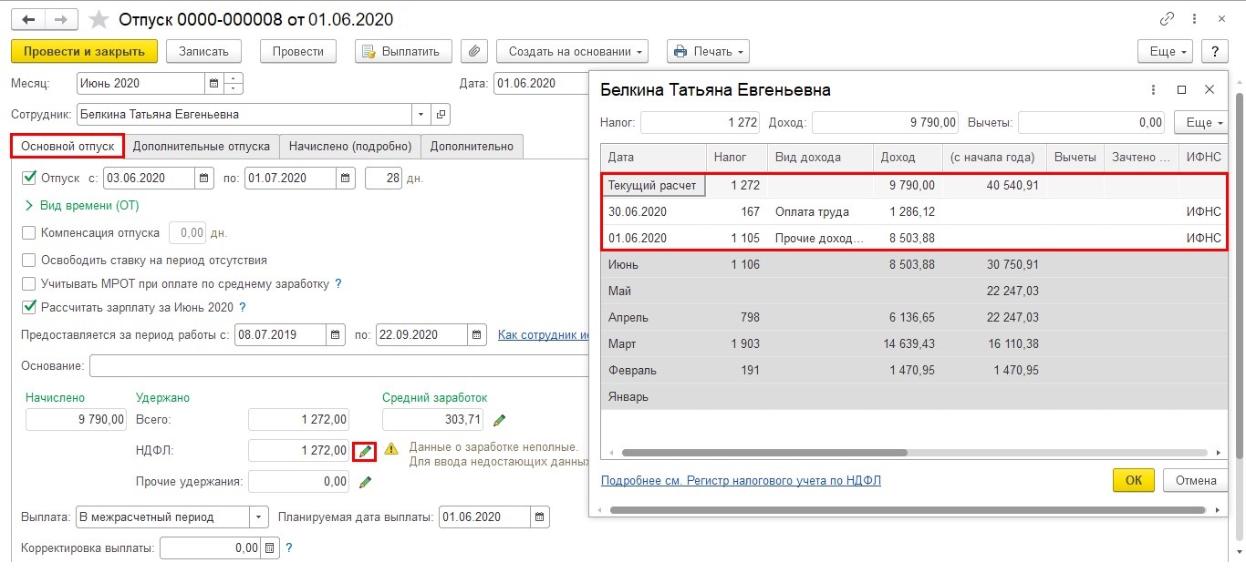Screen dimensions: 1246x573
Task: Click Провести и закрыть button
Action: [x=85, y=52]
